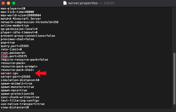Click the simulation-distance=10 line

click(x=20, y=80)
